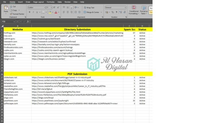
Task: Click the insert function fx icon
Action: [28, 22]
